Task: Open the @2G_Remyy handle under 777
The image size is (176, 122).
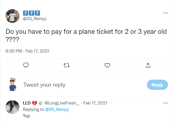Action: click(35, 19)
